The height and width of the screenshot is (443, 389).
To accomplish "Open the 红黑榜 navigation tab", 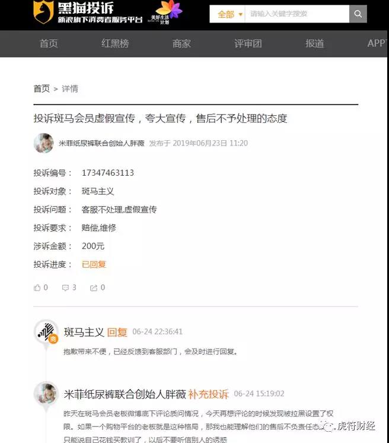I will tap(115, 43).
